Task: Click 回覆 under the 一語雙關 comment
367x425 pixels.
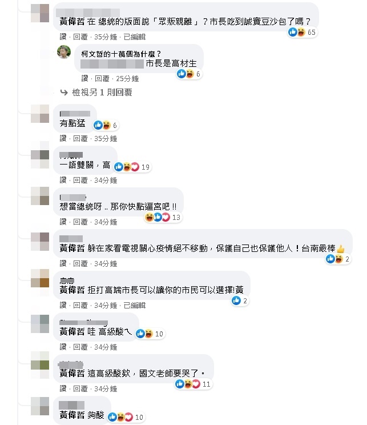Action: pos(80,181)
